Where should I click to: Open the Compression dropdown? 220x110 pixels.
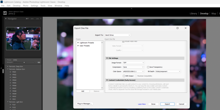pos(133,67)
